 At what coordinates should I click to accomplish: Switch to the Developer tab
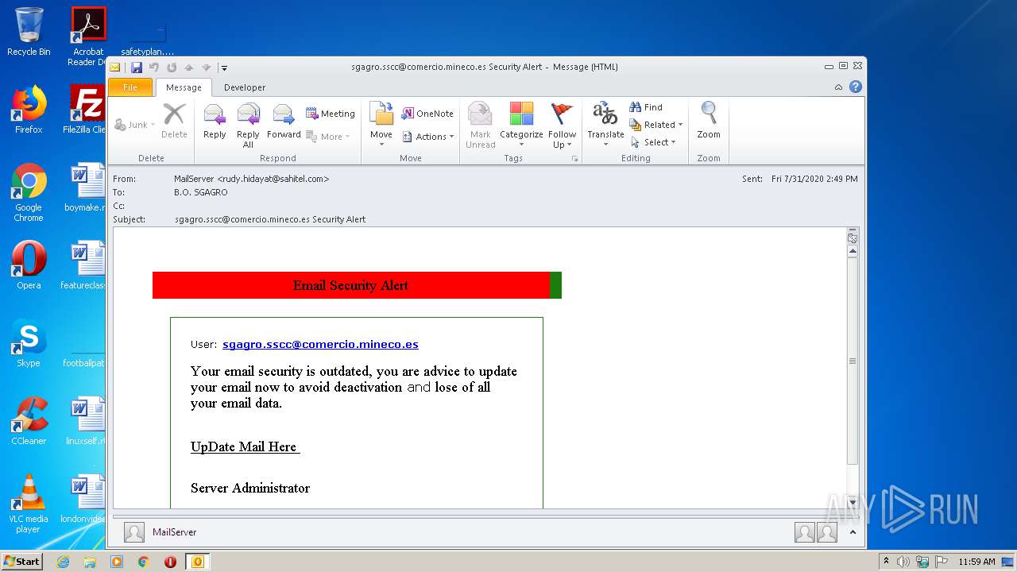(245, 87)
